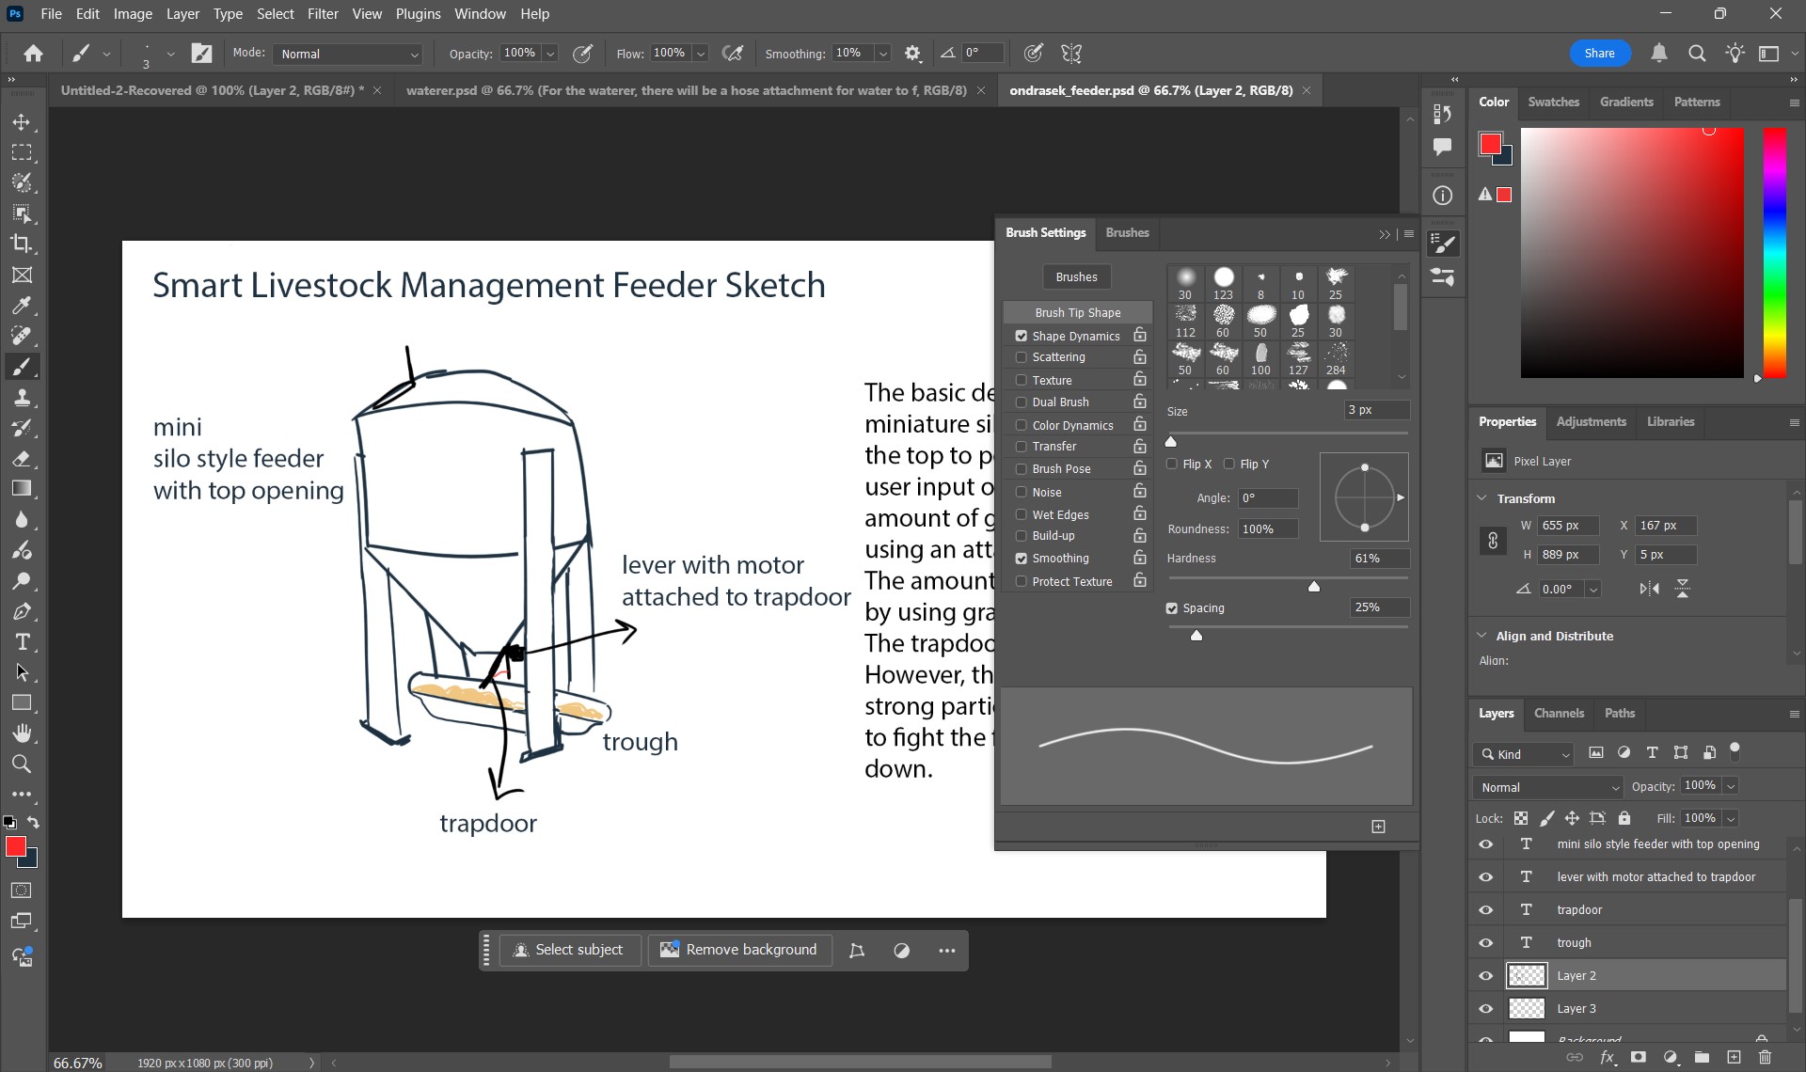The image size is (1806, 1072).
Task: Select the Hand tool
Action: click(22, 733)
